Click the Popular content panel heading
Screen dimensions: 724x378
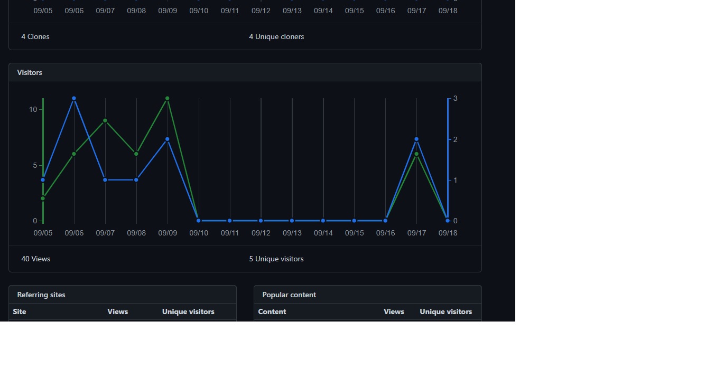pyautogui.click(x=289, y=295)
